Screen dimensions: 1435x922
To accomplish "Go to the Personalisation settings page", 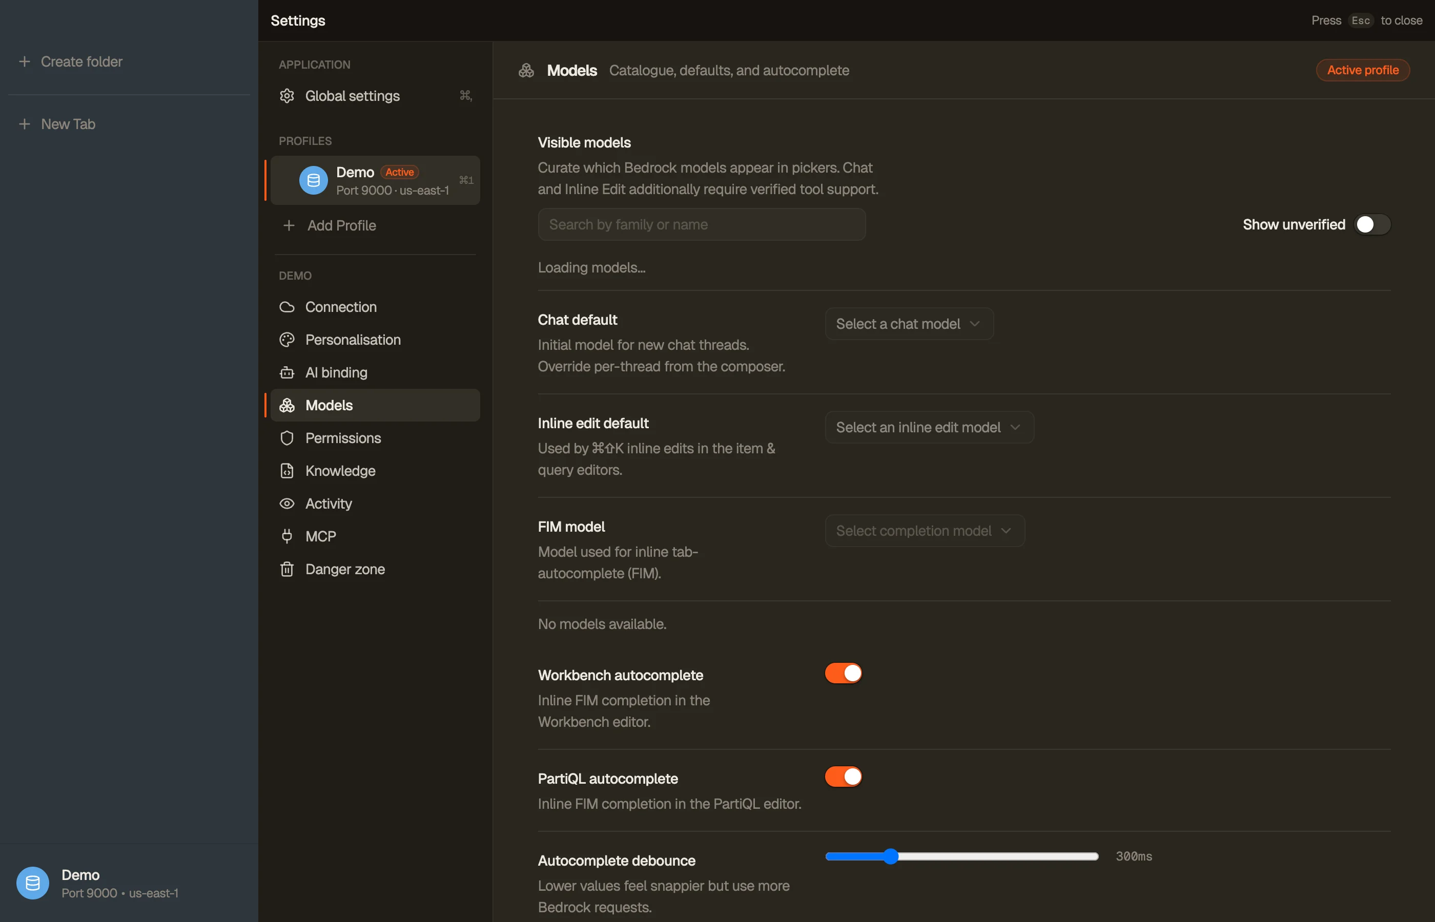I will (375, 340).
